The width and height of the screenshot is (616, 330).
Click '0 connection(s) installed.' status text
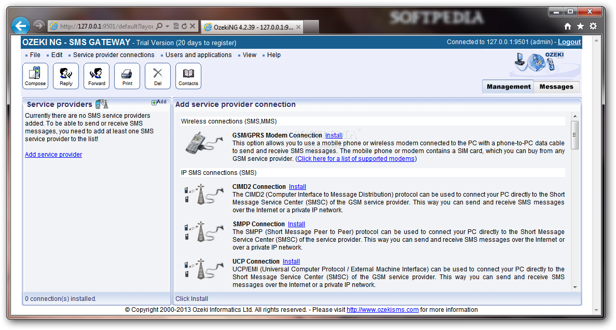pyautogui.click(x=61, y=299)
